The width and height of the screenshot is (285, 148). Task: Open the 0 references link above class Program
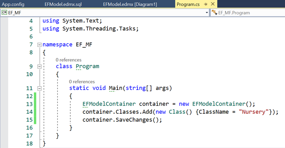69,60
